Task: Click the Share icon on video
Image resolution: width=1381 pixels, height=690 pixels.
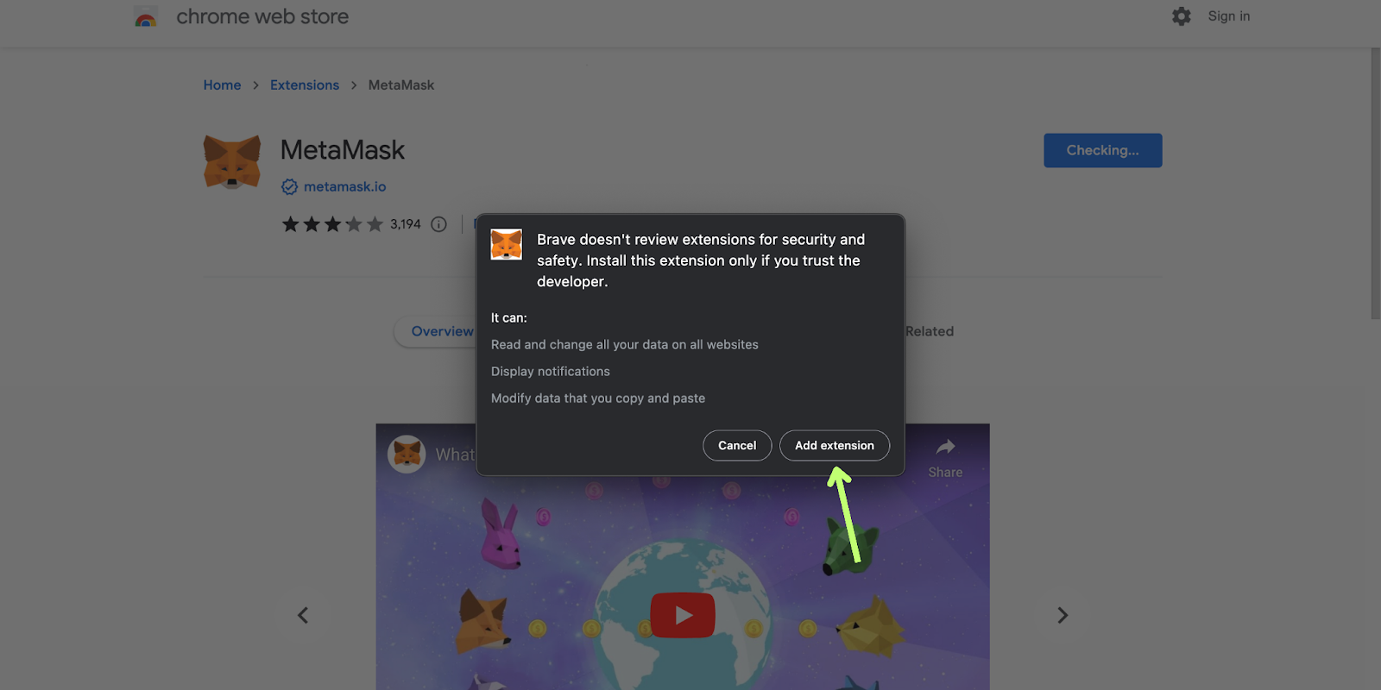Action: [945, 447]
